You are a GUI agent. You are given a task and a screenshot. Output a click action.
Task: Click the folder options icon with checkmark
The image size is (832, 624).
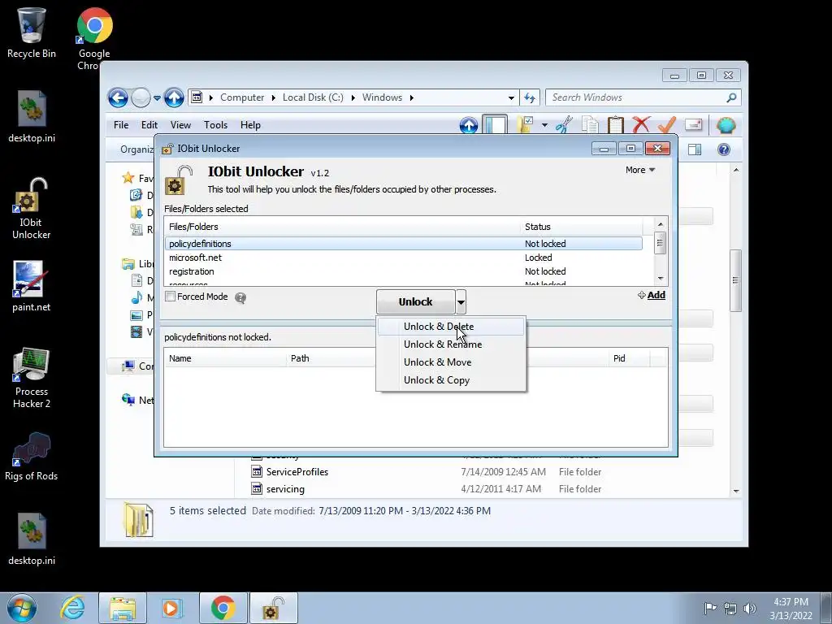pos(525,125)
